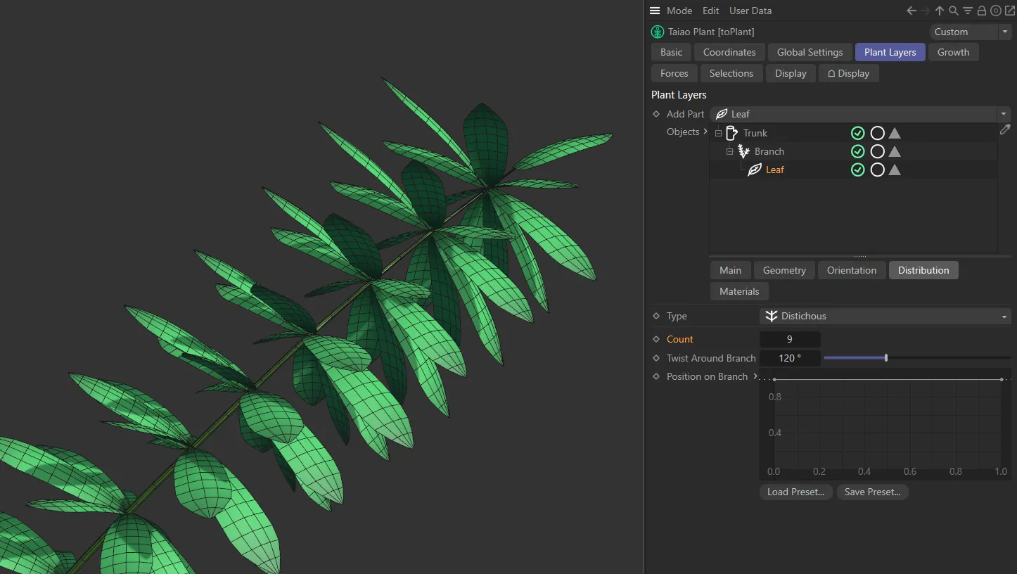Click the lock element icon

[x=982, y=11]
